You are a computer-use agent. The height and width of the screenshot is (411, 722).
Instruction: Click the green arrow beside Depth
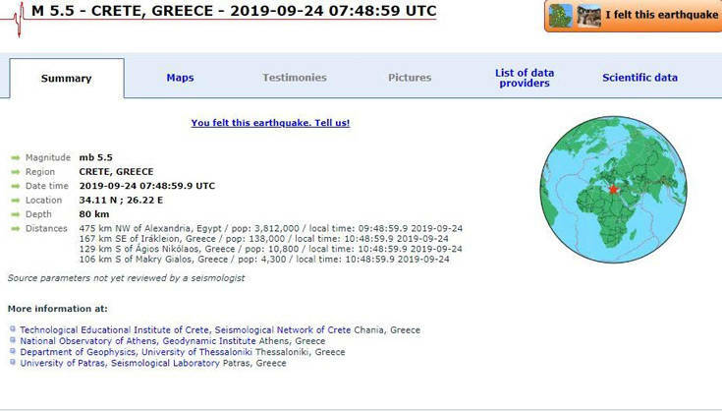16,214
